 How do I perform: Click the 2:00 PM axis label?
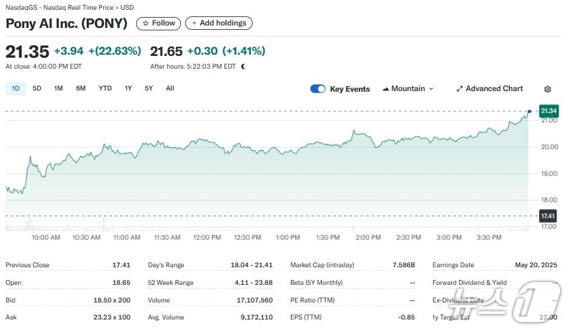[368, 237]
